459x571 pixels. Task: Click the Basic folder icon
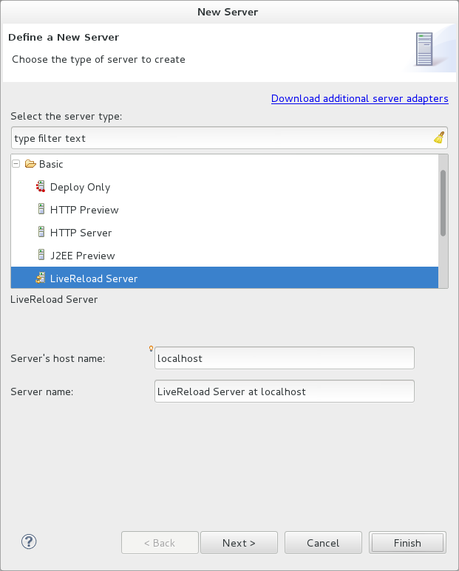pyautogui.click(x=30, y=164)
